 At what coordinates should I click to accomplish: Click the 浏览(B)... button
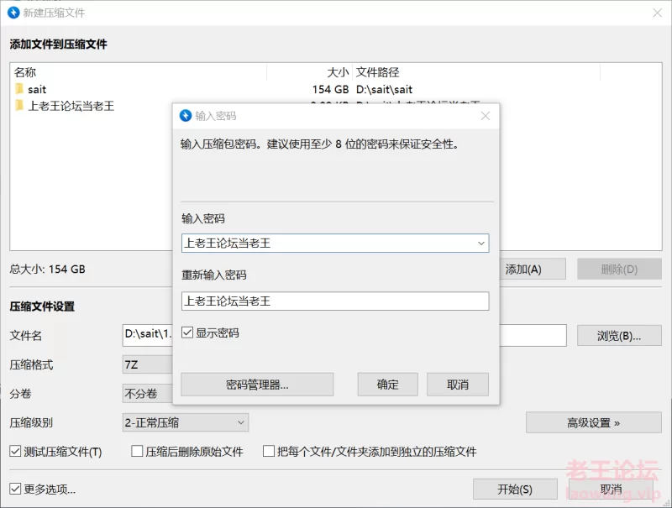(619, 336)
